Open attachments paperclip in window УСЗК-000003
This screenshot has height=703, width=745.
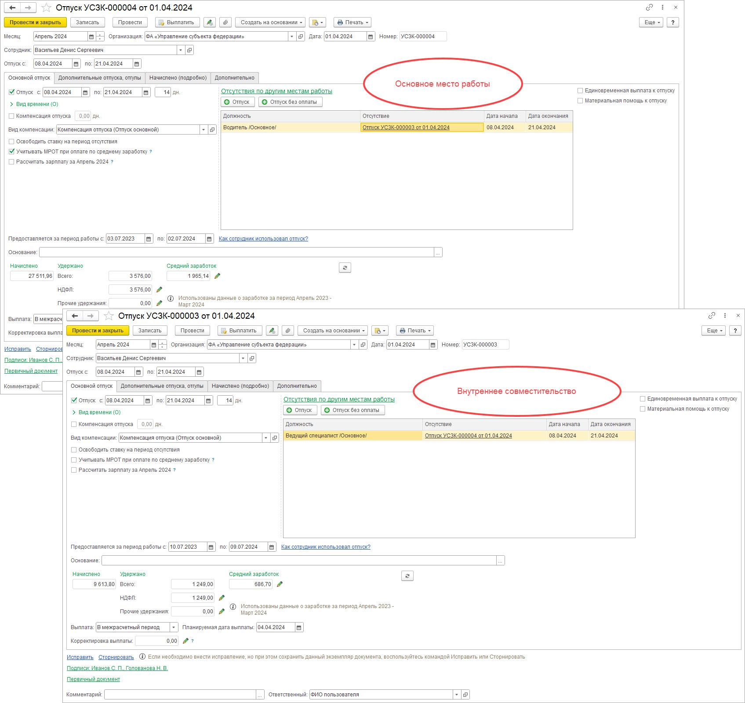(288, 331)
